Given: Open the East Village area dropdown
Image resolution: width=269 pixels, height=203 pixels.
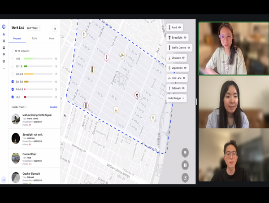Looking at the screenshot, I should coord(34,28).
